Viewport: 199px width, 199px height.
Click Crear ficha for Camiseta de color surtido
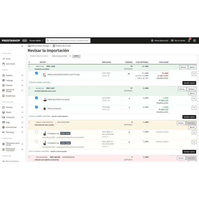tap(191, 123)
